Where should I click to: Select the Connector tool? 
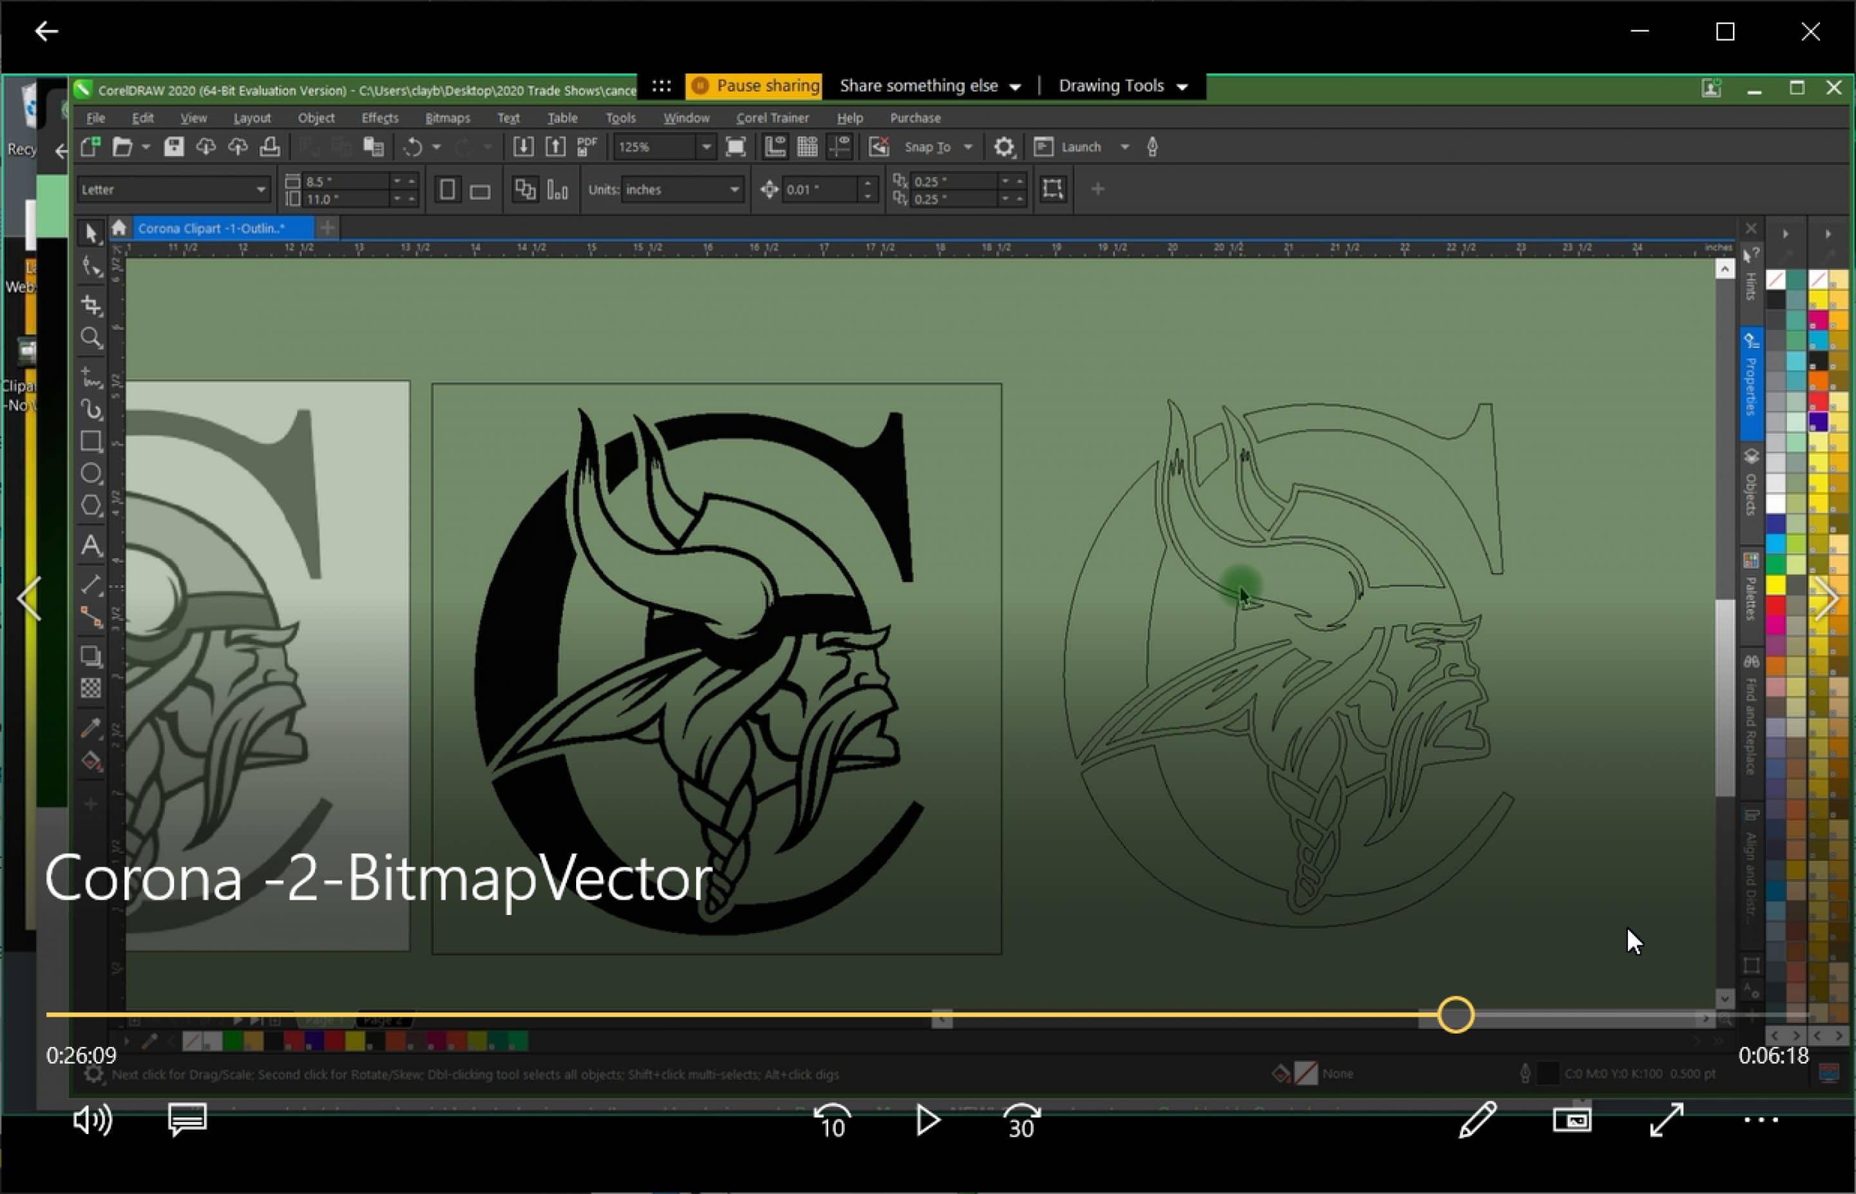(91, 617)
